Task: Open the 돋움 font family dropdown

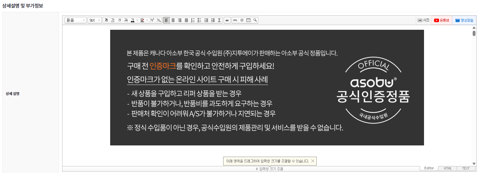Action: 75,20
